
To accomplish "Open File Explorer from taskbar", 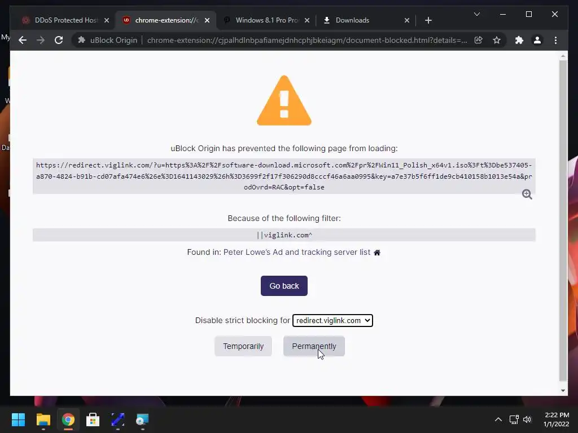I will coord(43,419).
